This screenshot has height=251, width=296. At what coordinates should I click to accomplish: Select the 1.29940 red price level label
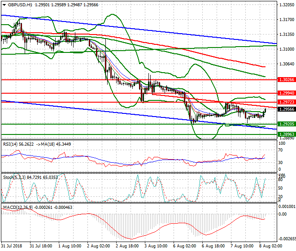[286, 93]
